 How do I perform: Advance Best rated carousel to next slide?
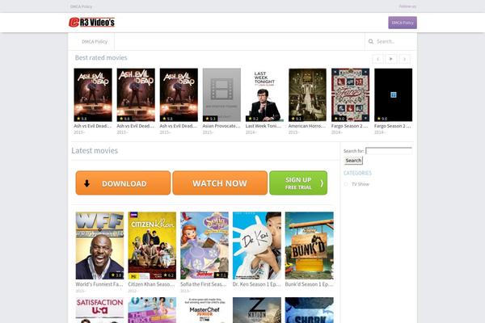coord(405,59)
